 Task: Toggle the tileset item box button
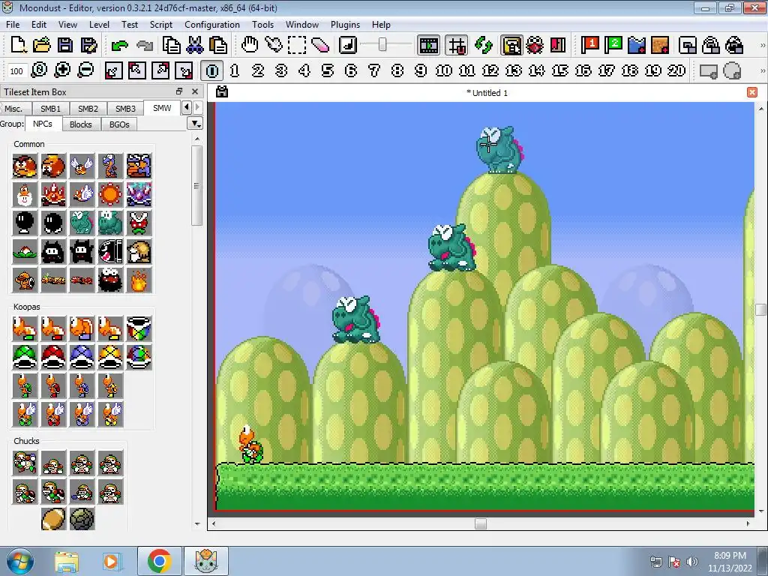(x=511, y=46)
